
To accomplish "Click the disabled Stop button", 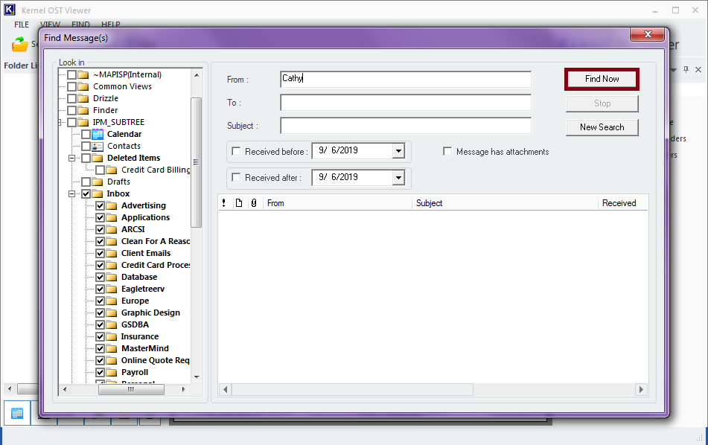I will [x=602, y=103].
